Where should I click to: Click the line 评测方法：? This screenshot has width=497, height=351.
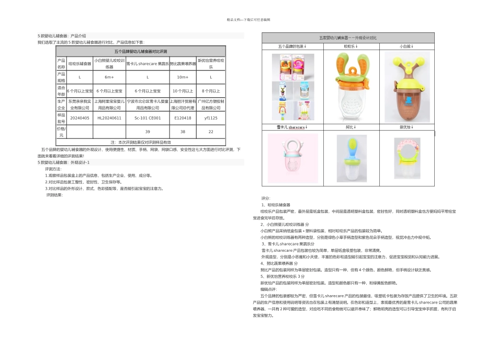pyautogui.click(x=53, y=169)
